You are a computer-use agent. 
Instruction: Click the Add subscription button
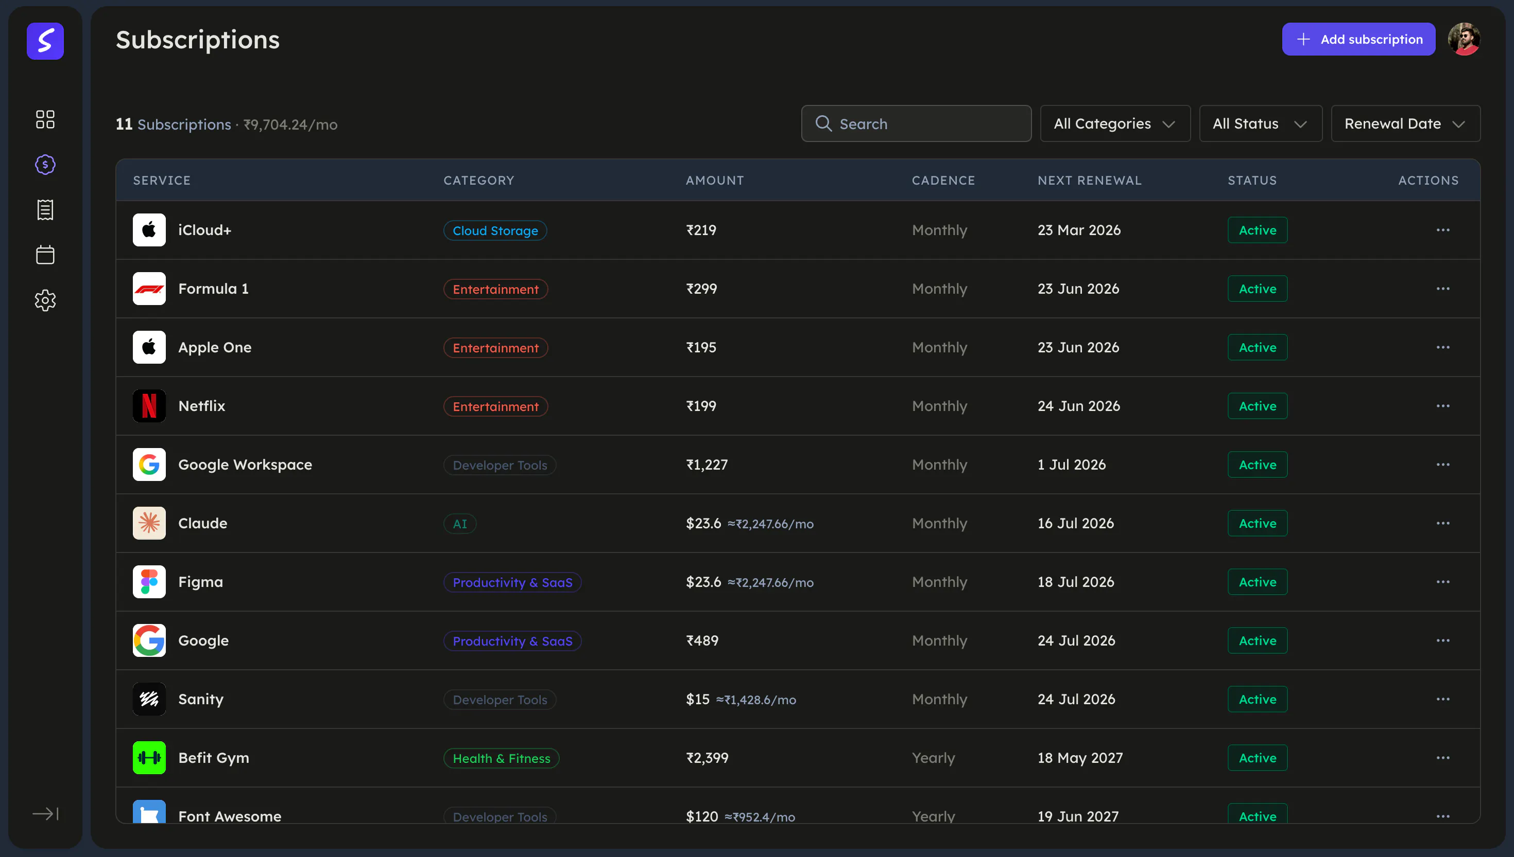(x=1358, y=40)
